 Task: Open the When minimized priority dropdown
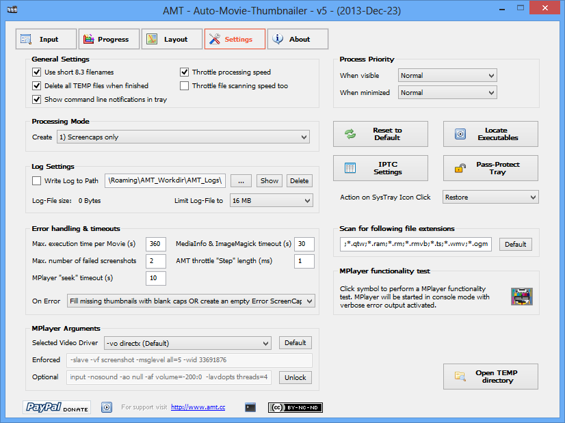tap(447, 92)
